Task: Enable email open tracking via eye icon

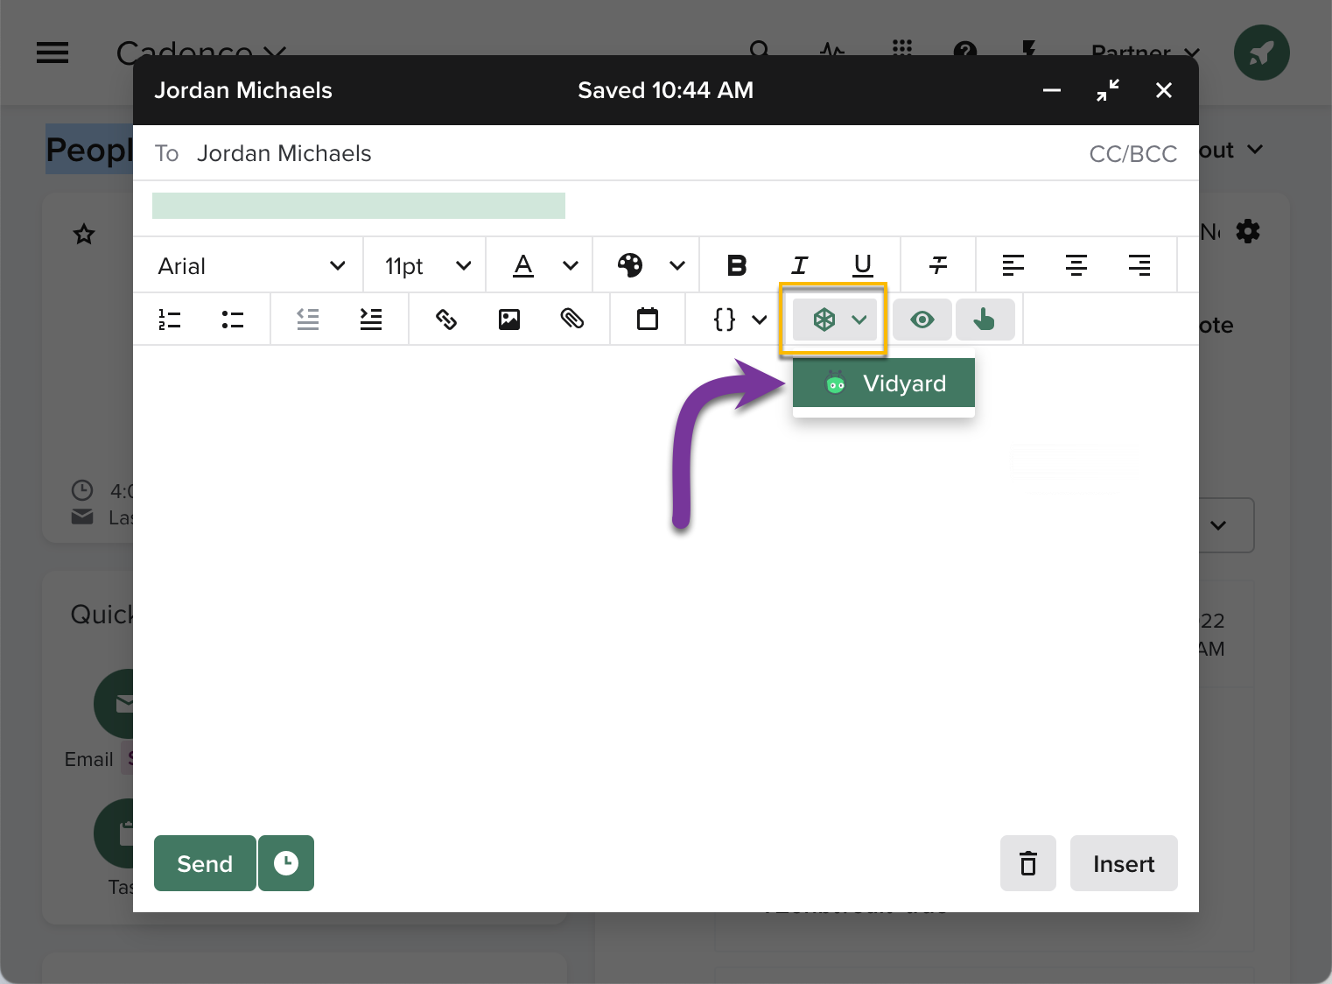Action: pos(922,319)
